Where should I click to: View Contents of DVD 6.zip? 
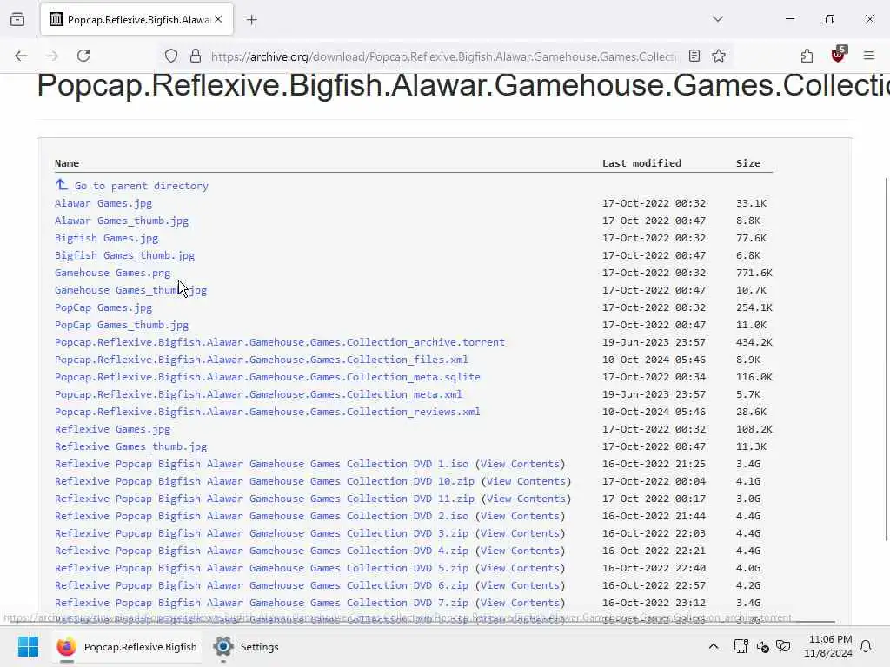coord(520,585)
